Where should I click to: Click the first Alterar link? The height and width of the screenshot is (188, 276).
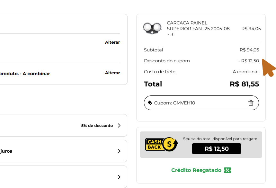(x=112, y=42)
